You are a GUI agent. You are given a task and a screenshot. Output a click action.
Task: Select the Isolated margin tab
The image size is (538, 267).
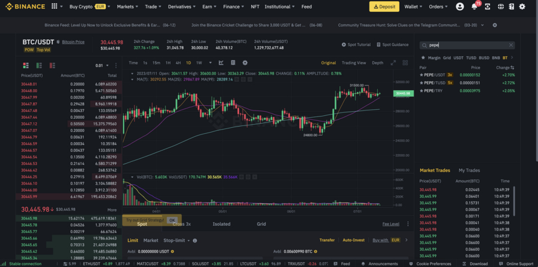point(221,224)
